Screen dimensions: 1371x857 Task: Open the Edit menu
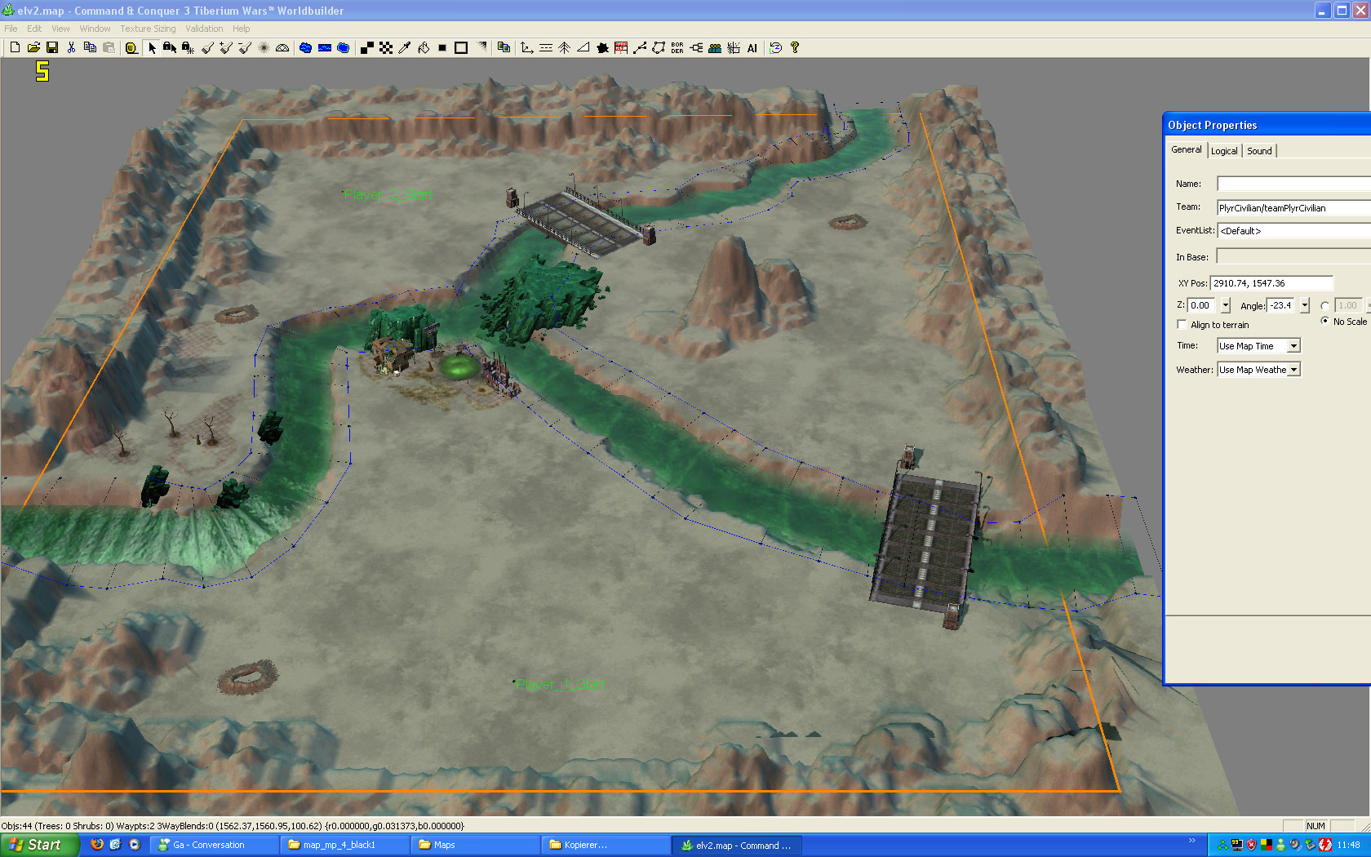tap(34, 29)
